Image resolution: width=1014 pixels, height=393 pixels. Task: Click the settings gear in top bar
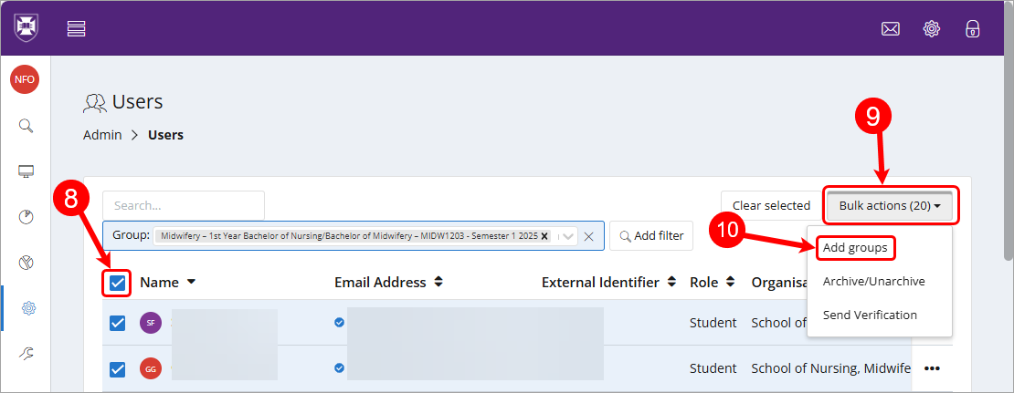point(932,28)
